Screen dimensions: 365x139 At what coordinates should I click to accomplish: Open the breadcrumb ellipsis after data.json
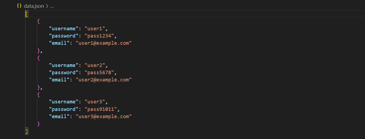52,6
